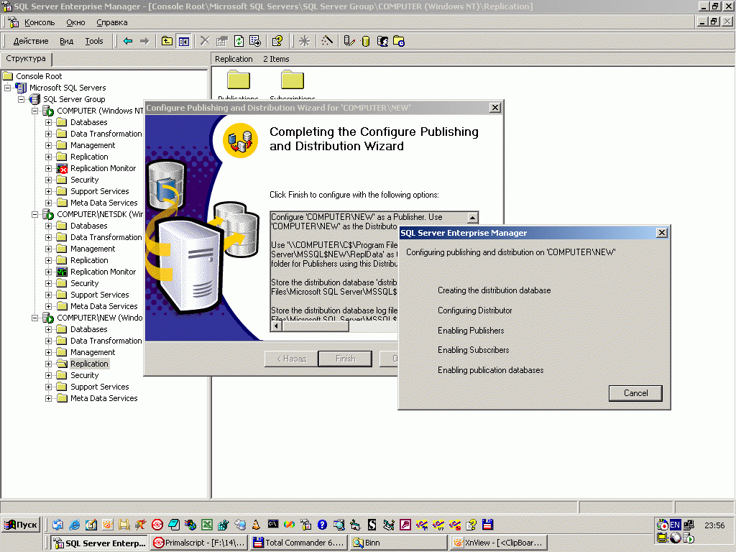Collapse the COMPUTER (Windows NT) server node
This screenshot has width=736, height=552.
(34, 111)
